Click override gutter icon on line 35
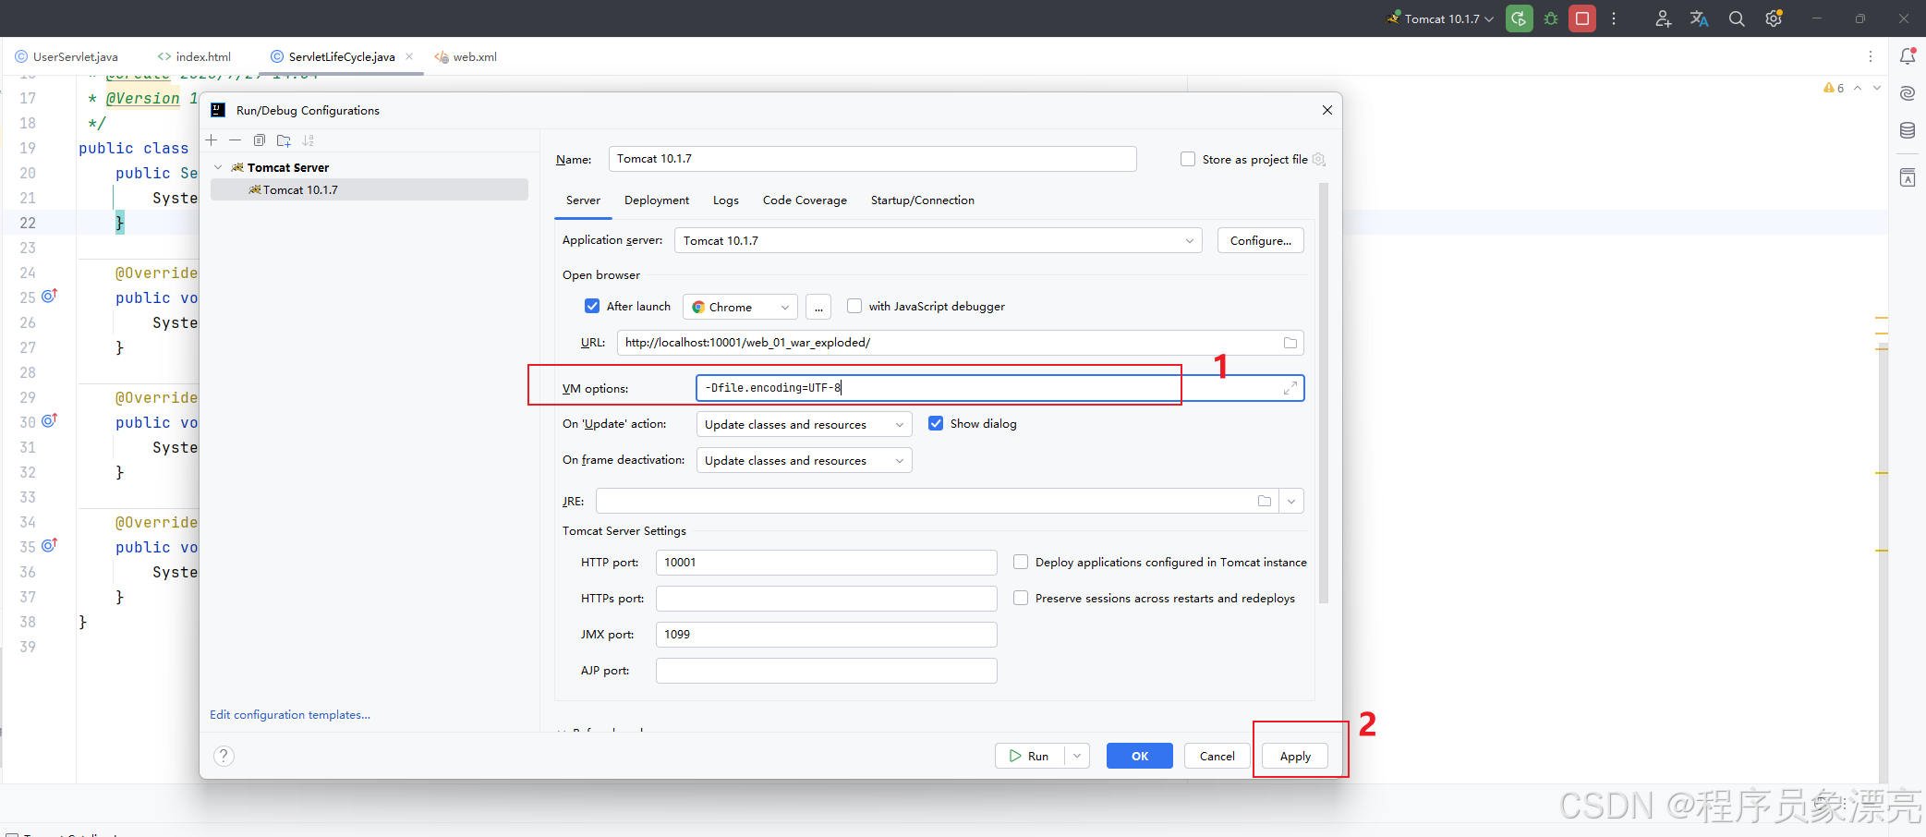 (x=50, y=546)
